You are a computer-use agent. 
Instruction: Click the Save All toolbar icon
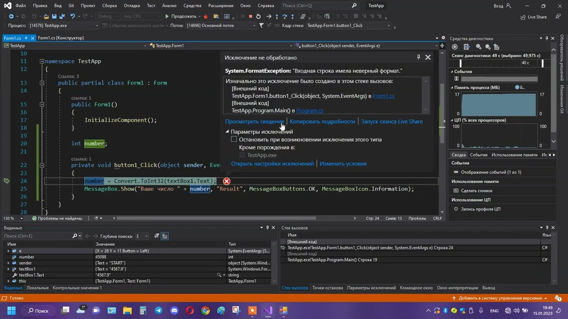click(x=63, y=16)
